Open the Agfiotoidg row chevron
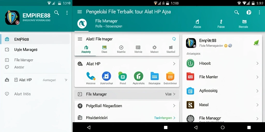Image resolution: width=265 pixels, height=132 pixels. pos(257,91)
